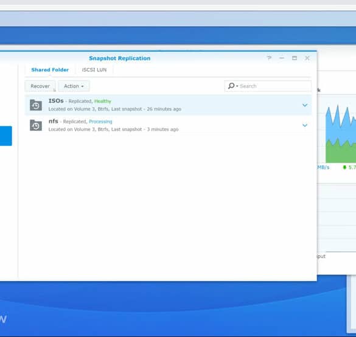Maximize the Snapshot Replication window
Image resolution: width=356 pixels, height=337 pixels.
(295, 58)
